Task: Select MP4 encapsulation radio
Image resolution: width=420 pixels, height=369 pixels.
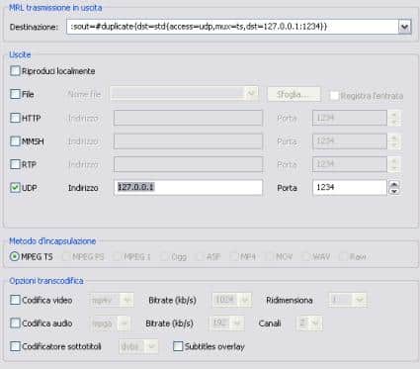Action: [x=234, y=256]
